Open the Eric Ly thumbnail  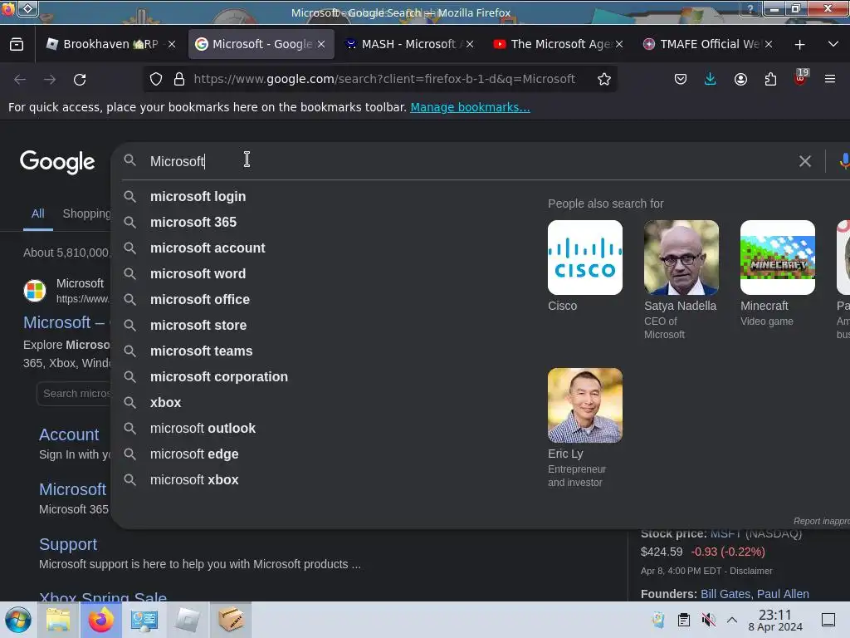(585, 405)
